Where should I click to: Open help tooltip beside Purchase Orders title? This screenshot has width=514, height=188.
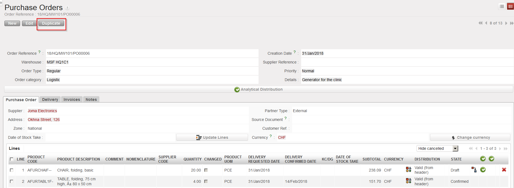[67, 8]
